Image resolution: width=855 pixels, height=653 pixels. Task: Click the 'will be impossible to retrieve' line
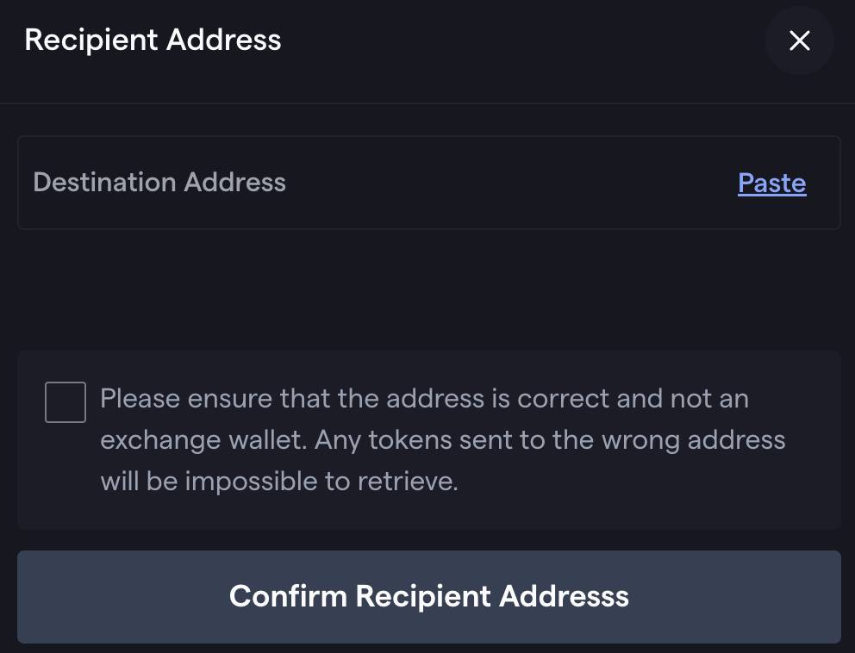click(279, 482)
